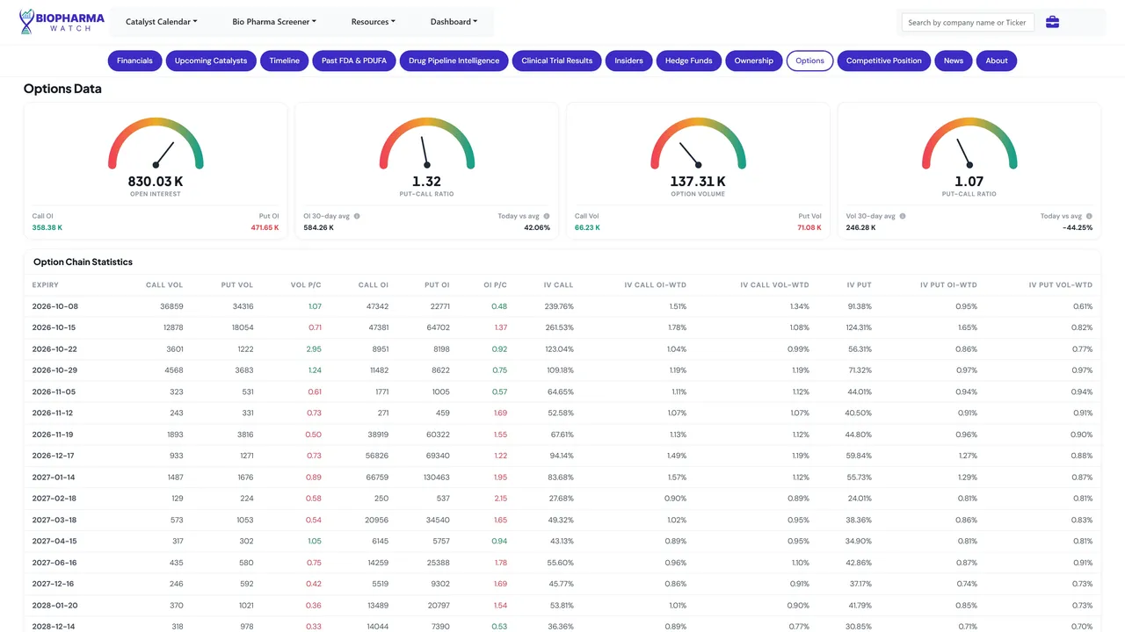The height and width of the screenshot is (632, 1125).
Task: Expand the Resources dropdown
Action: [x=374, y=22]
